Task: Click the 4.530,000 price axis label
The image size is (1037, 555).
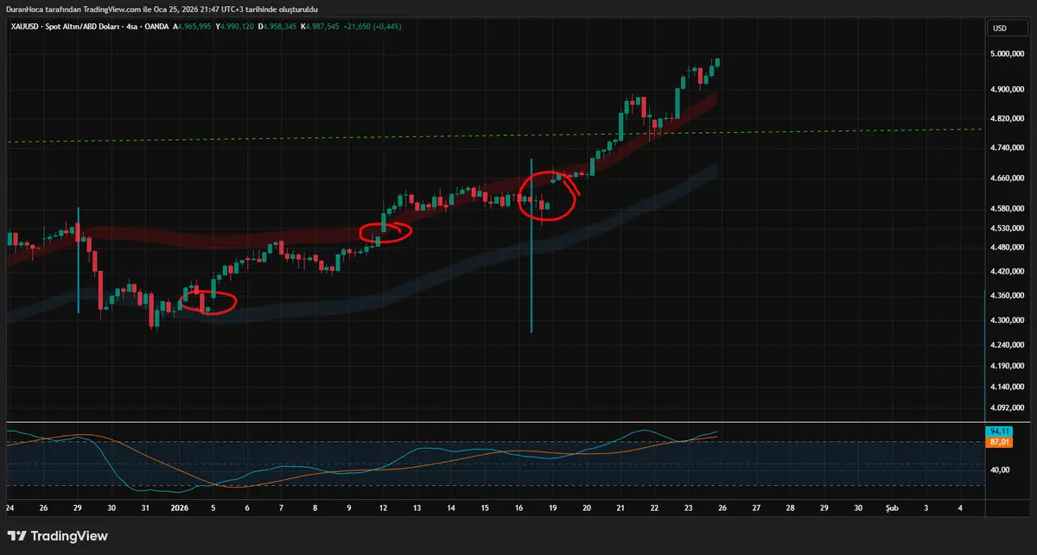Action: coord(1008,229)
